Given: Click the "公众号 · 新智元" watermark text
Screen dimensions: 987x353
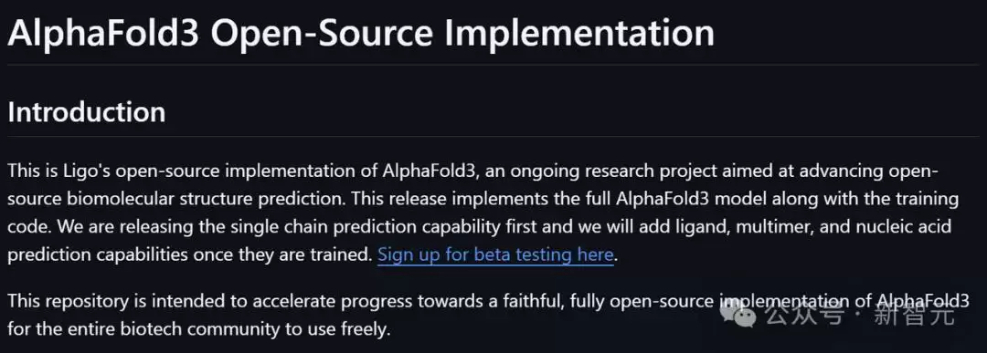Looking at the screenshot, I should point(861,315).
